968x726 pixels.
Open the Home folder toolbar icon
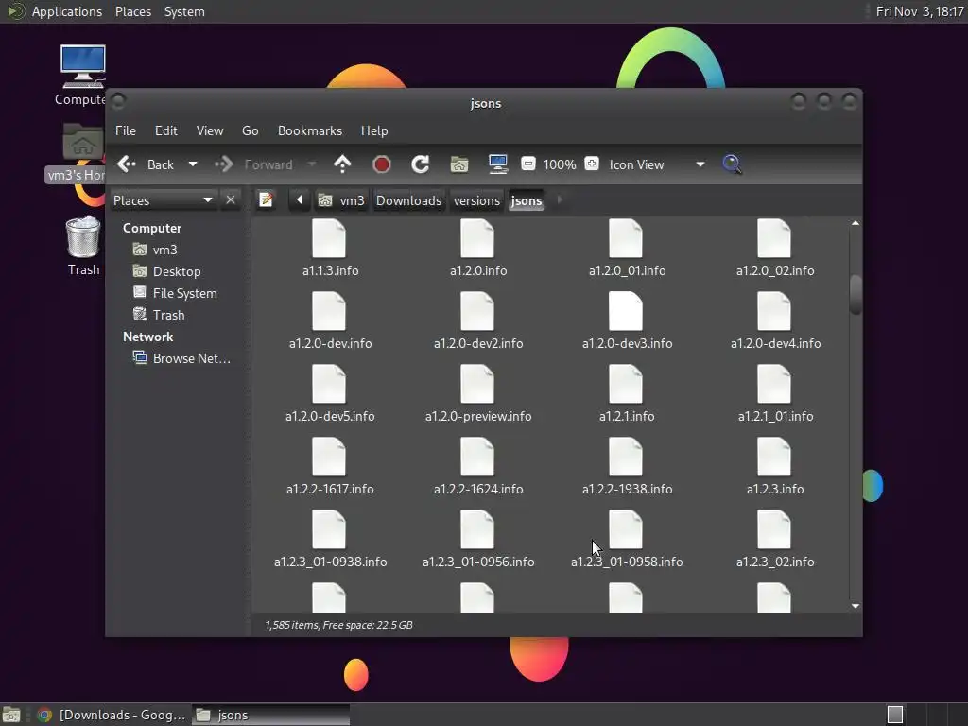click(x=459, y=164)
